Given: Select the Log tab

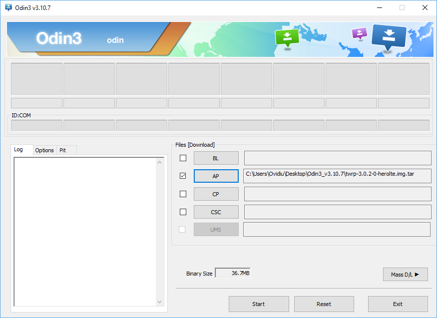Looking at the screenshot, I should tap(18, 150).
